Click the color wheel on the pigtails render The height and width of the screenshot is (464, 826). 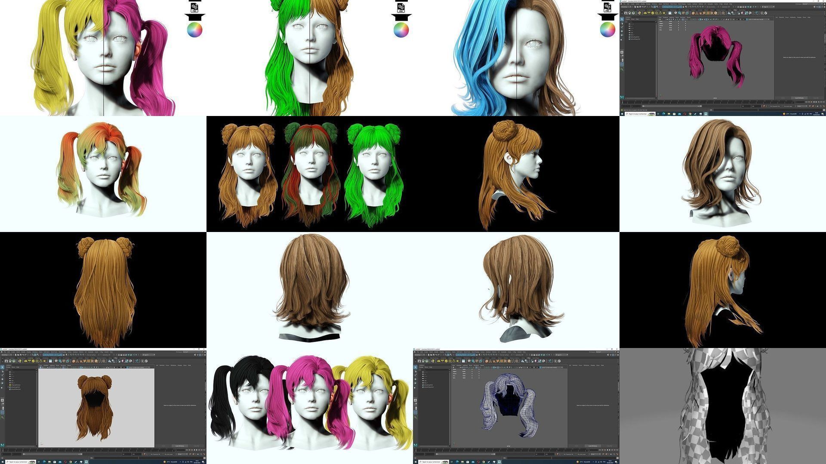(194, 30)
